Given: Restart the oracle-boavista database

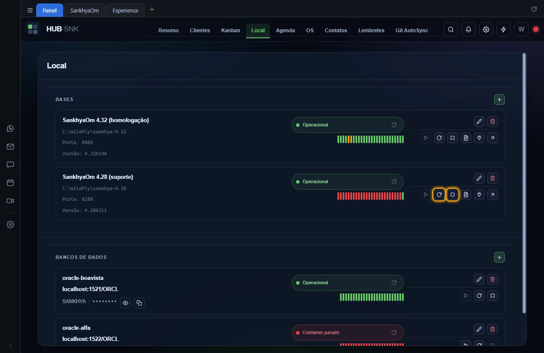Looking at the screenshot, I should pos(479,296).
